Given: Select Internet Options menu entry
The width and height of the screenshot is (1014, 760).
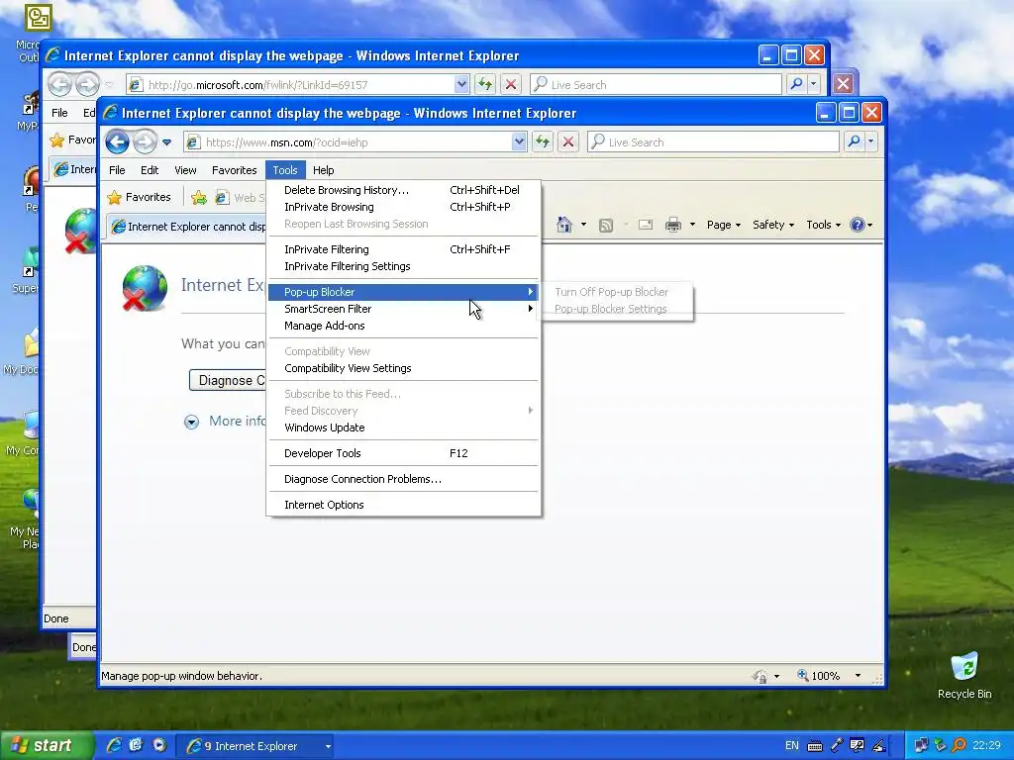Looking at the screenshot, I should 404,506.
